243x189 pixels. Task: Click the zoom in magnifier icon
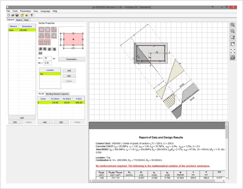pos(232,25)
